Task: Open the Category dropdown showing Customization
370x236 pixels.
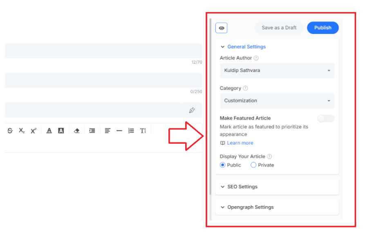Action: coord(277,101)
